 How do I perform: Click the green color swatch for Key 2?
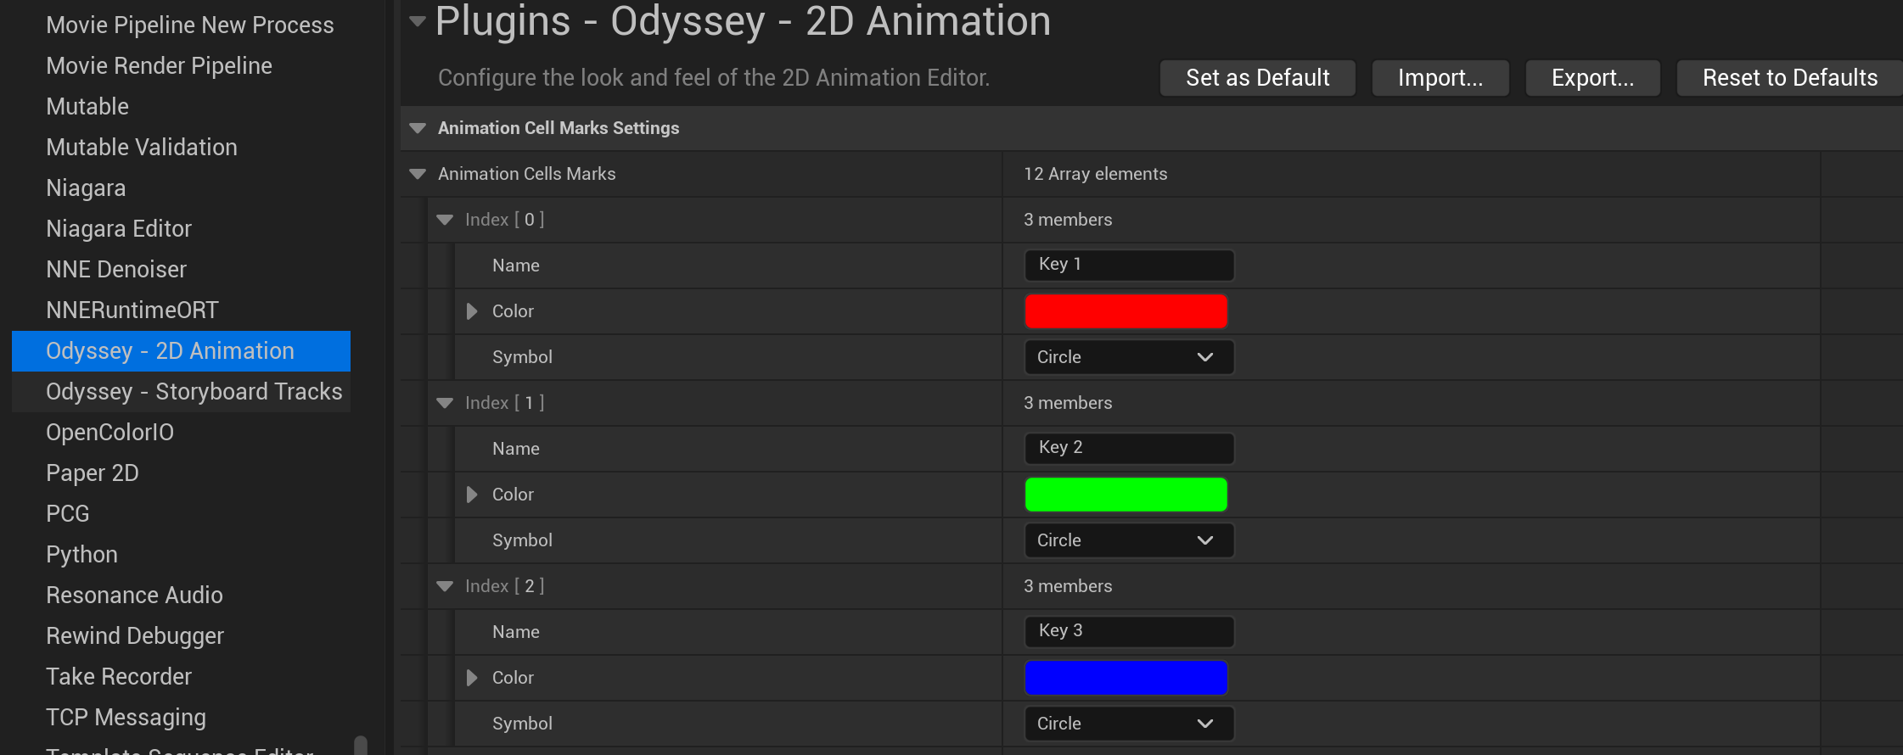[x=1126, y=495]
